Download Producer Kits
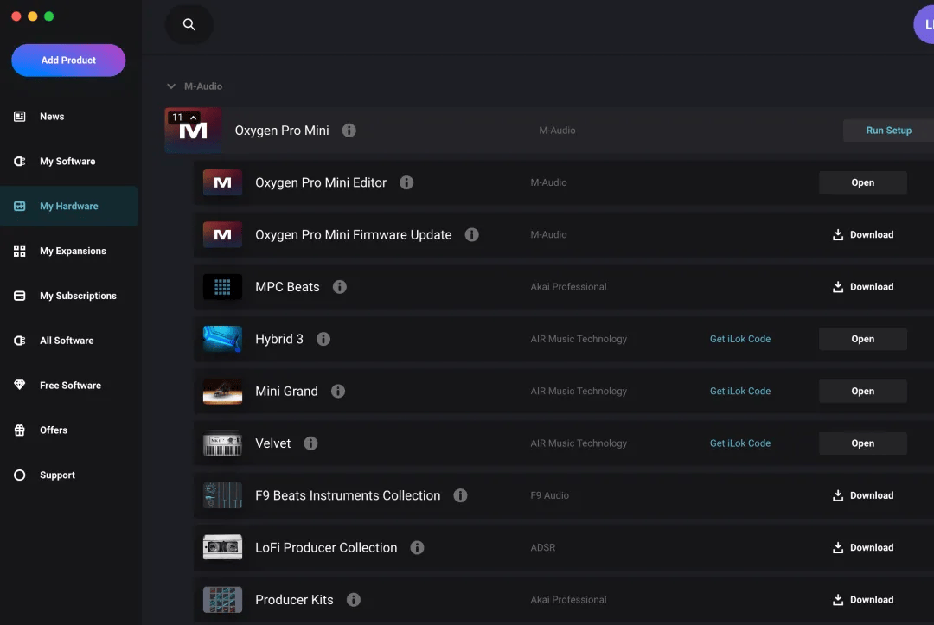This screenshot has width=934, height=625. (x=862, y=600)
